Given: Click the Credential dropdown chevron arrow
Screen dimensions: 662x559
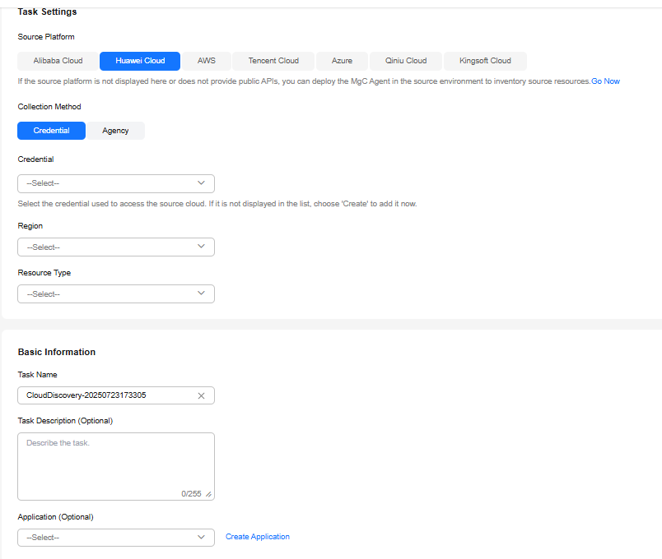Looking at the screenshot, I should click(x=201, y=183).
